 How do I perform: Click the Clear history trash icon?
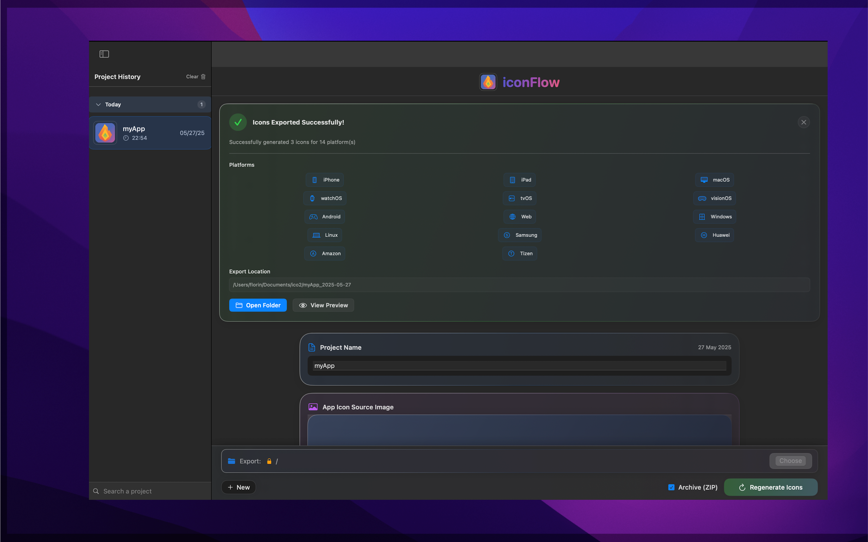pos(203,77)
